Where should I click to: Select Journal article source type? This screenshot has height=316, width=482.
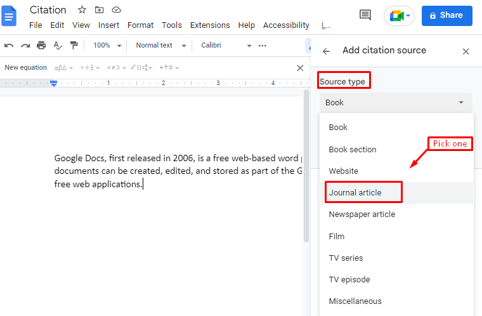(x=396, y=193)
